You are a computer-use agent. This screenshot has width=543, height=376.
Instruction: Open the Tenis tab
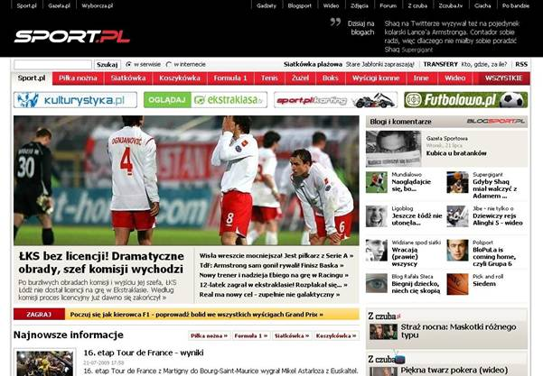click(x=269, y=78)
